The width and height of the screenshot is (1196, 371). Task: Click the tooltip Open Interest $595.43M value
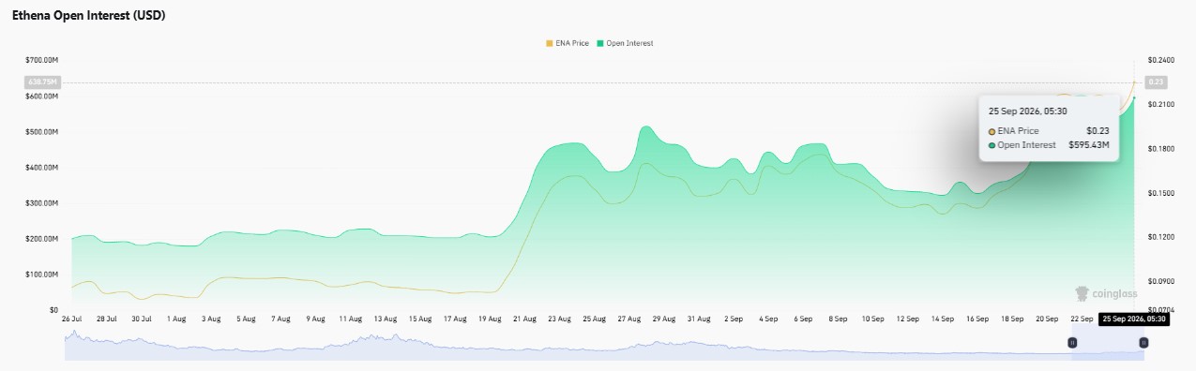click(1089, 145)
